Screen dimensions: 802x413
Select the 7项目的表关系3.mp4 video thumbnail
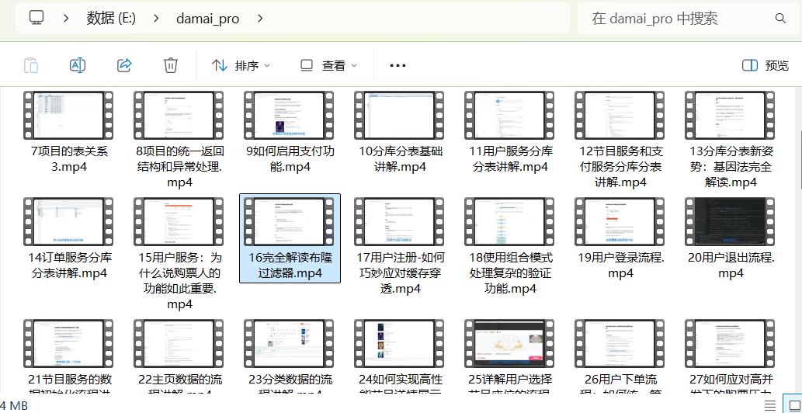[x=68, y=115]
